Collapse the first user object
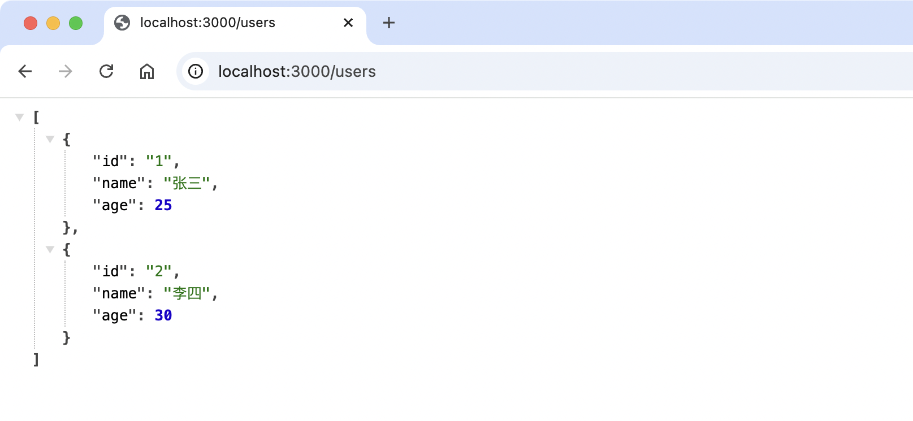The width and height of the screenshot is (913, 421). coord(50,139)
